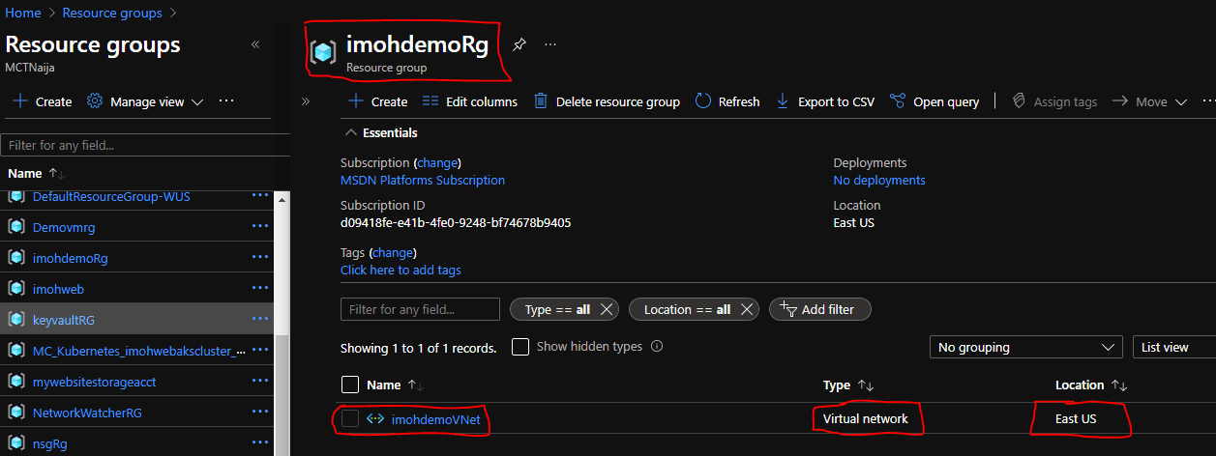Open imohdemoRg in left list
The height and width of the screenshot is (456, 1216).
[x=70, y=258]
